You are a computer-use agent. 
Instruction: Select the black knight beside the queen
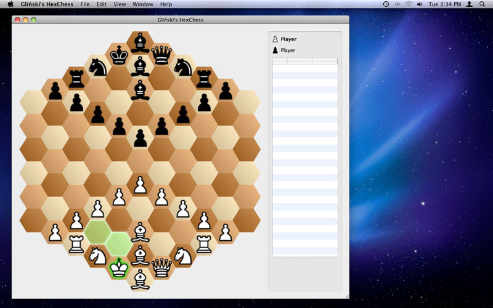183,67
